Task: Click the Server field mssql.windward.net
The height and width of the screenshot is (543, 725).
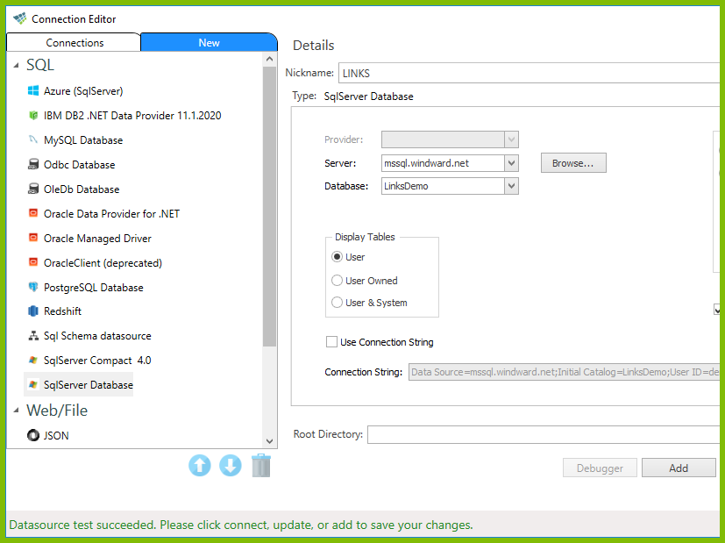Action: (443, 163)
